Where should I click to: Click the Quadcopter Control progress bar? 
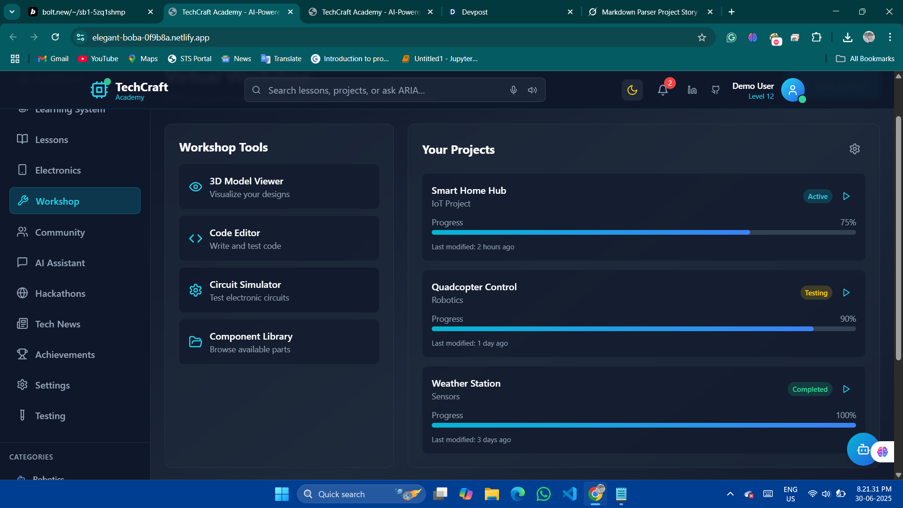643,329
